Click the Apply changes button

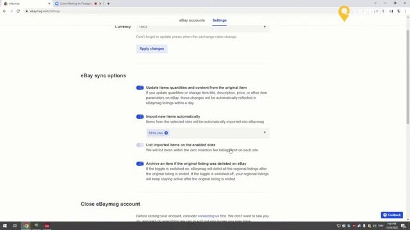tap(152, 49)
